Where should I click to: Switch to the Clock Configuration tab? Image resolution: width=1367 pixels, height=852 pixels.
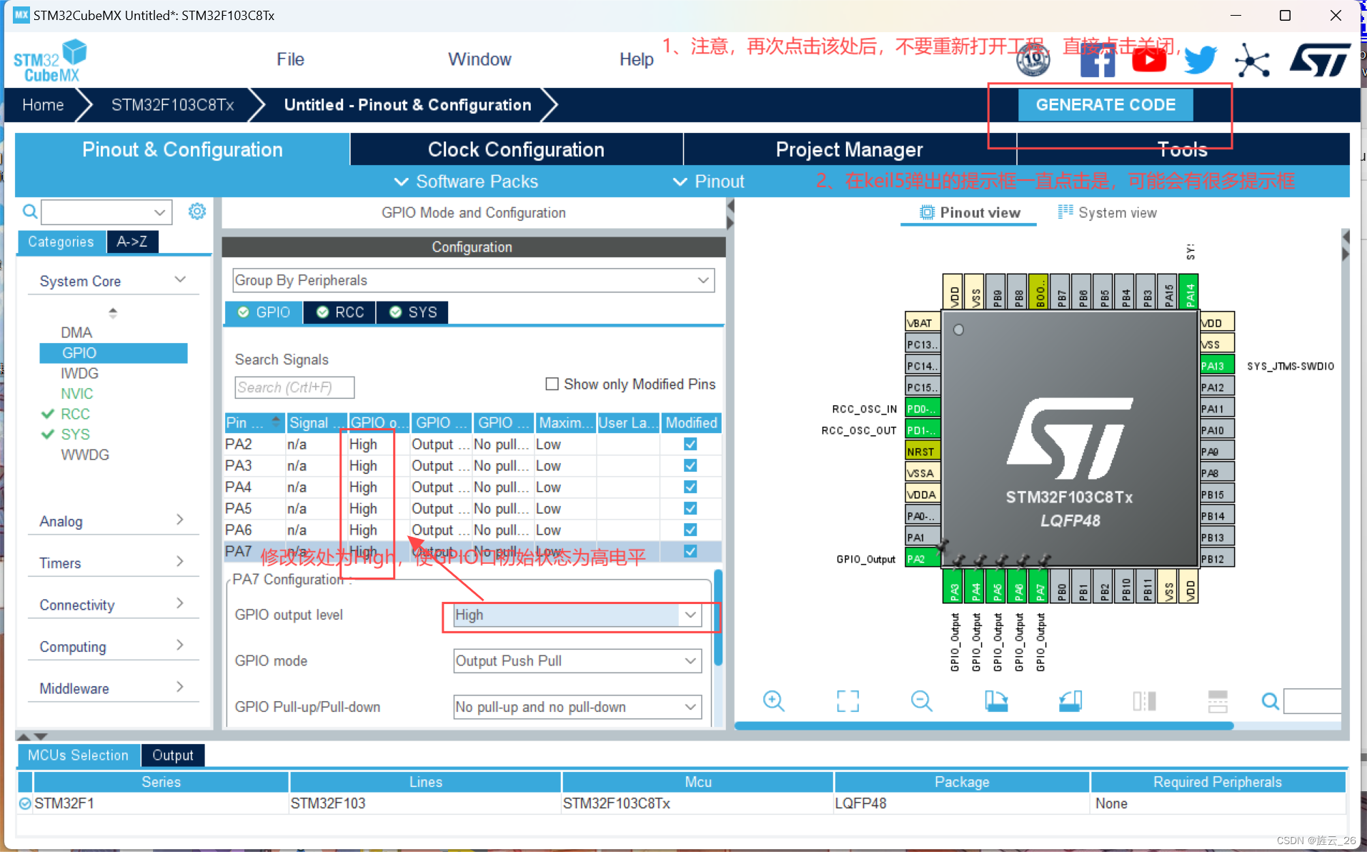(x=516, y=149)
